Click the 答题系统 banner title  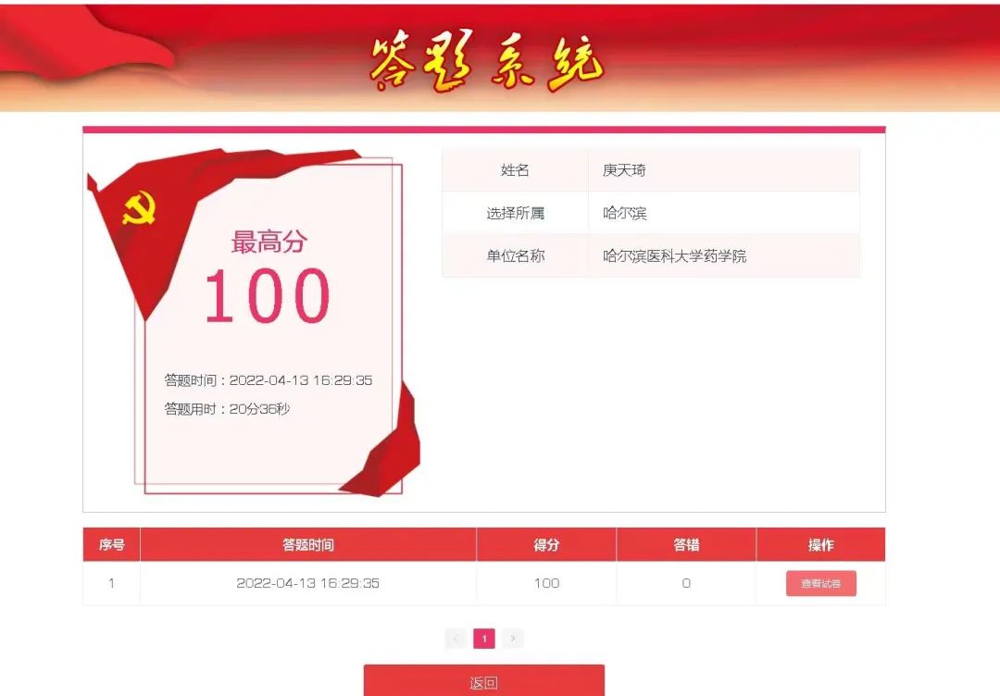(486, 62)
